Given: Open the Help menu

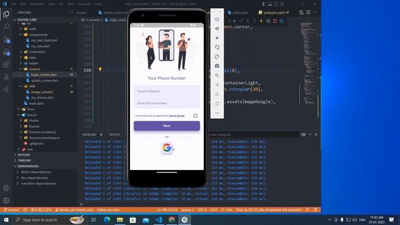Looking at the screenshot, I should (x=98, y=4).
